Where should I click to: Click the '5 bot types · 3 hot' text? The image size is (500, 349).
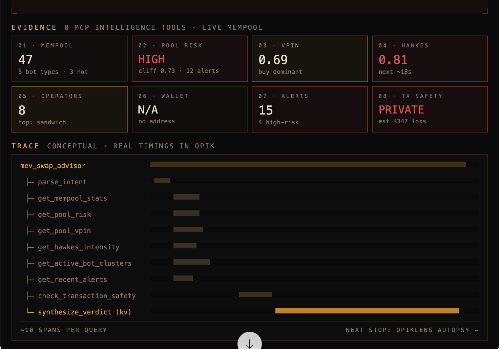tap(53, 72)
